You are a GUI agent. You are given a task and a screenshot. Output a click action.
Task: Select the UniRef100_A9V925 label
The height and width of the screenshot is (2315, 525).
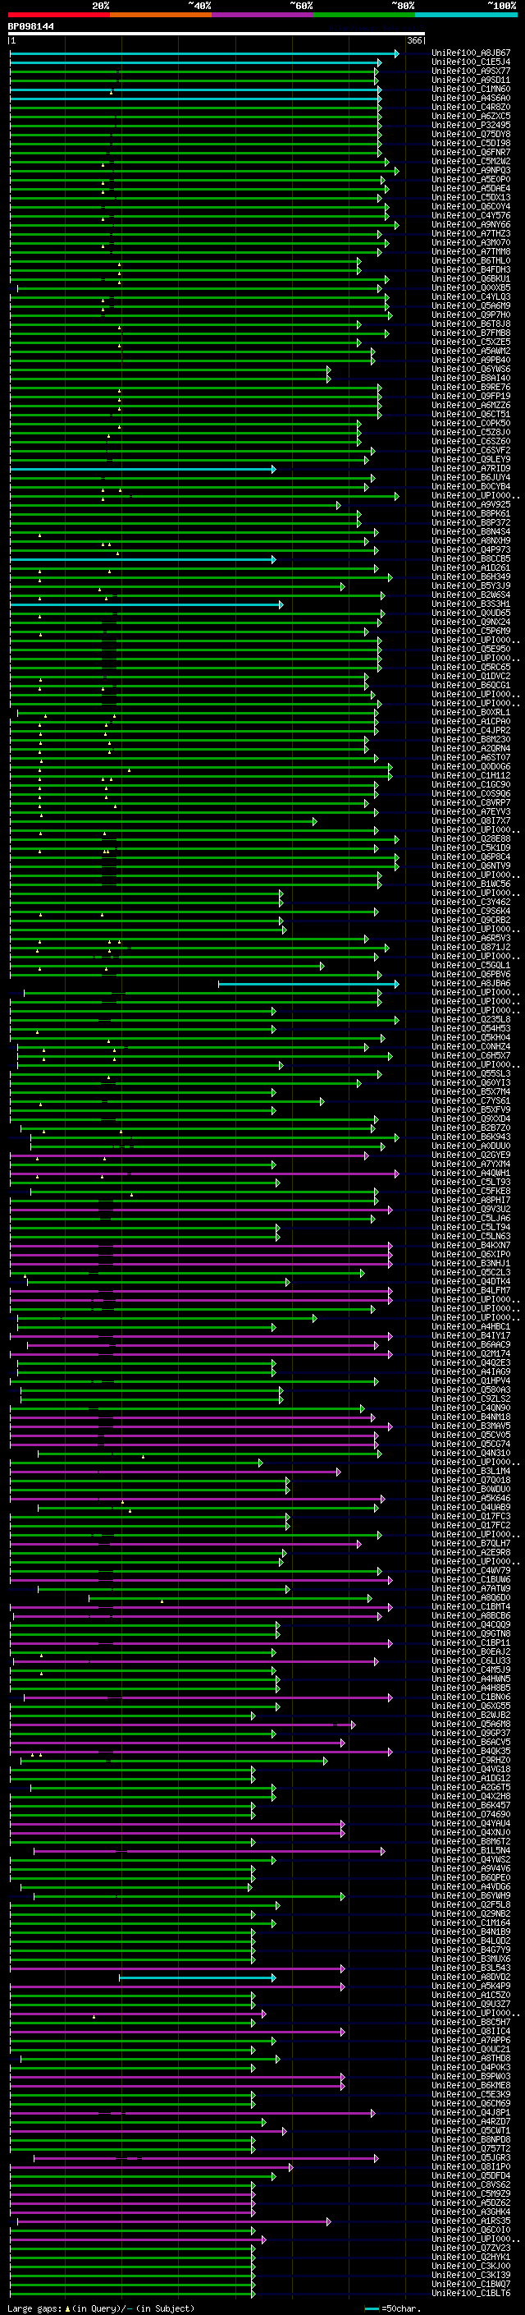coord(471,505)
